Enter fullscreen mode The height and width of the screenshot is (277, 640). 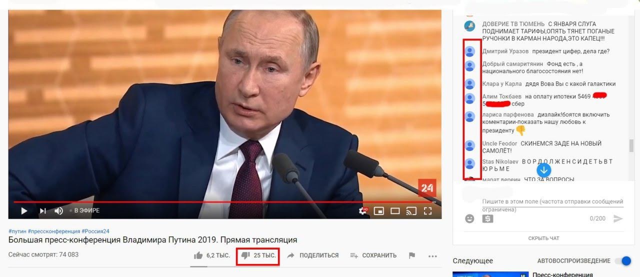pos(427,210)
